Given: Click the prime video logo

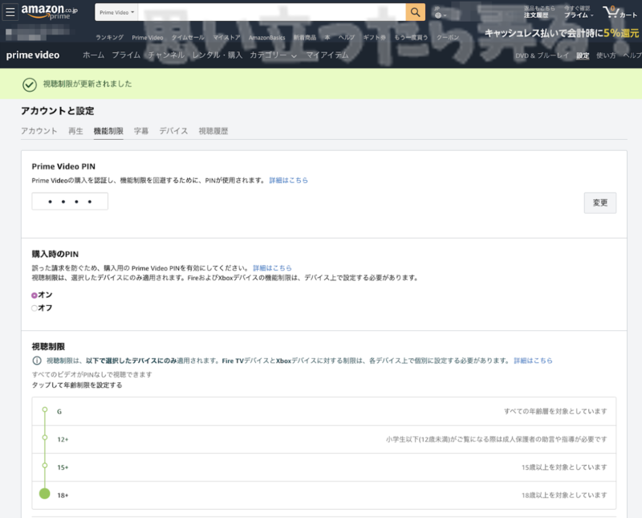Looking at the screenshot, I should 33,55.
